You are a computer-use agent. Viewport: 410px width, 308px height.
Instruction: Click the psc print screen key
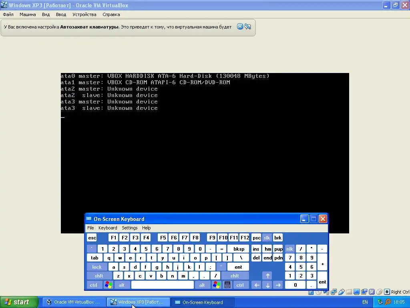coord(257,237)
